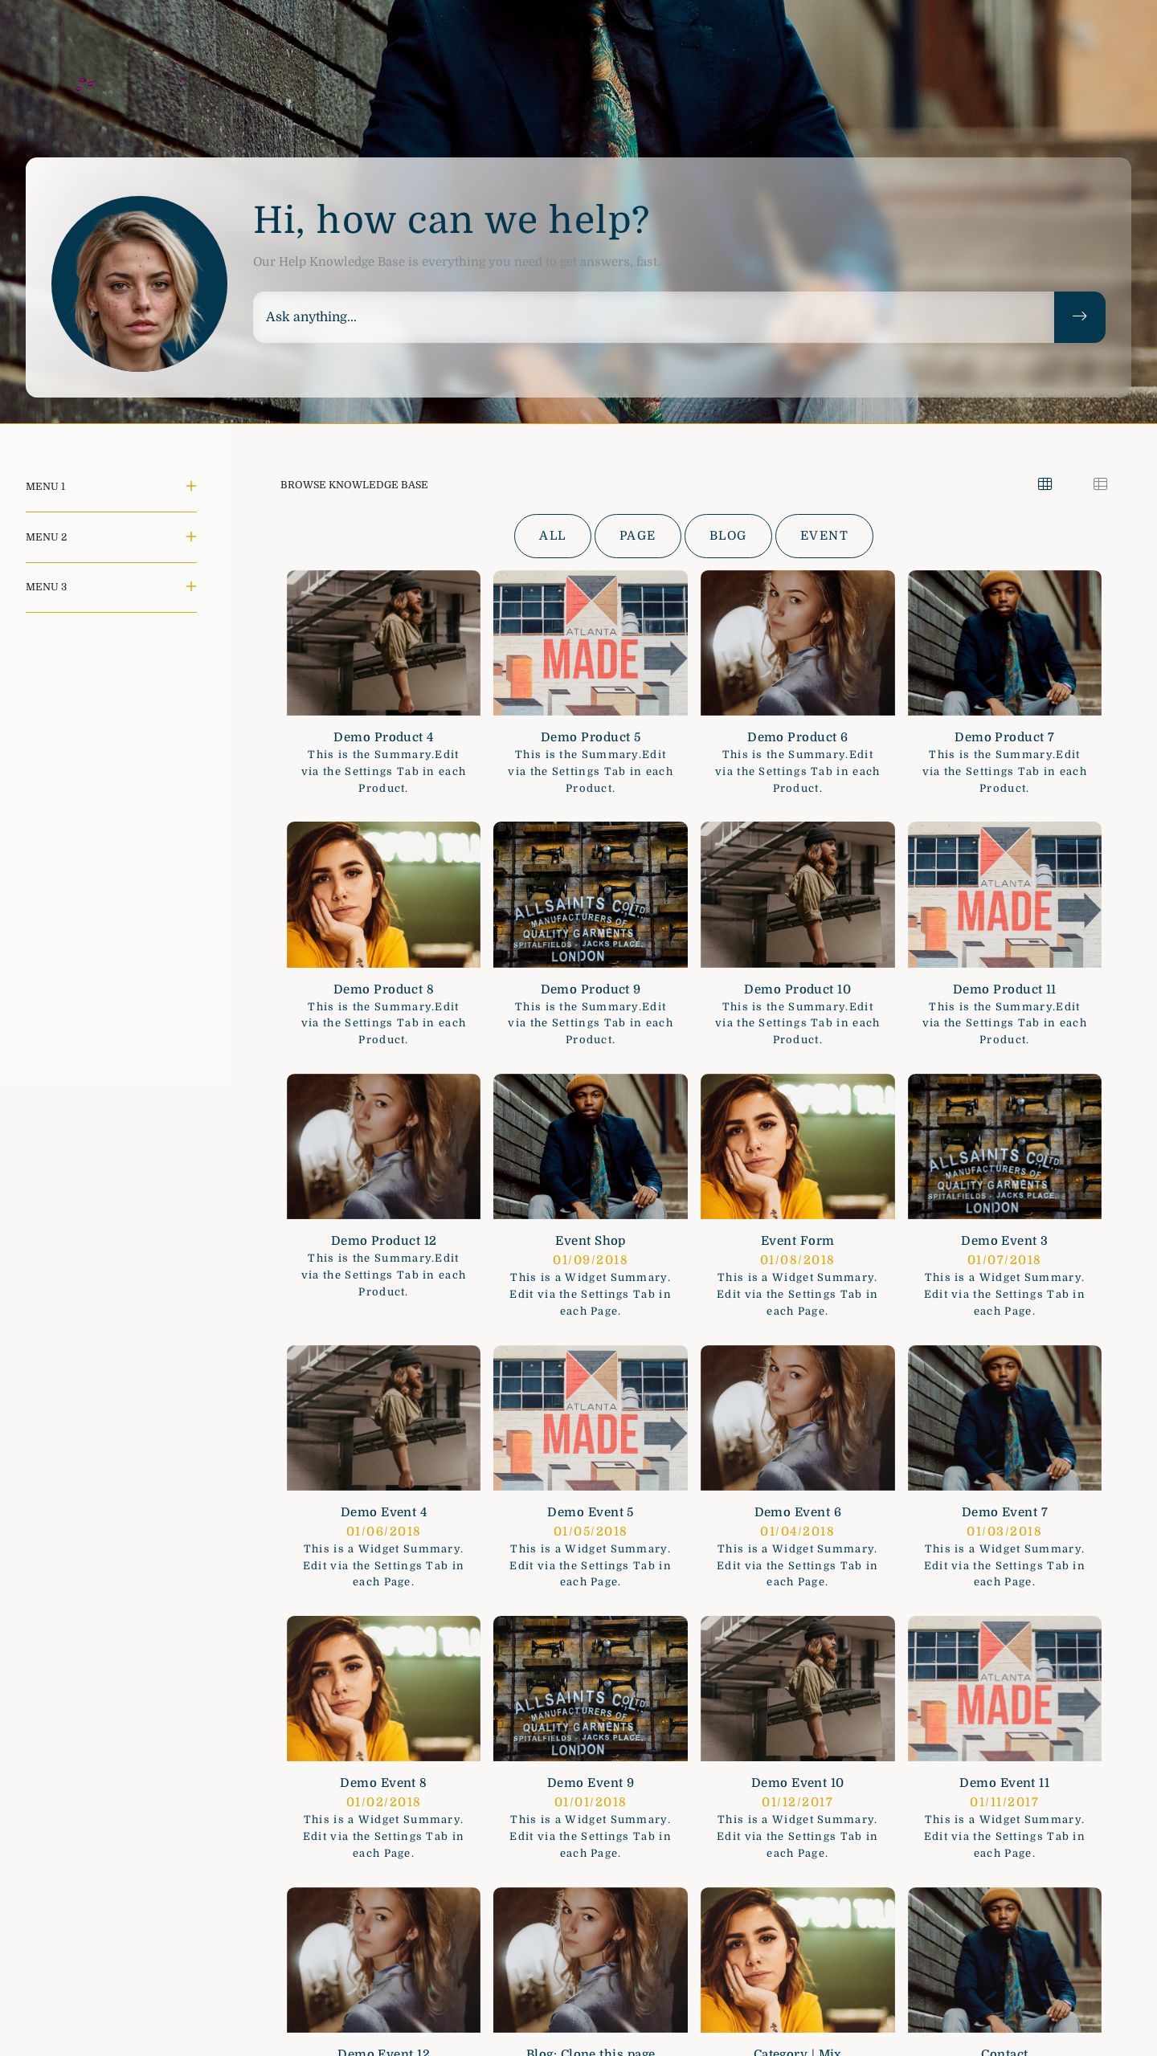Show only EVENT items

pos(824,536)
